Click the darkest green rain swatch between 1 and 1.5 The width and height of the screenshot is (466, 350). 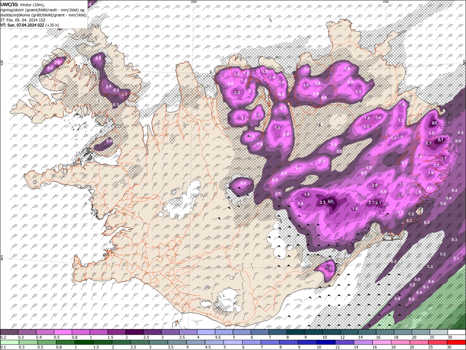click(83, 342)
